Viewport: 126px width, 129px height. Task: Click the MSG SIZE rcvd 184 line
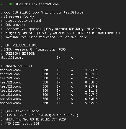pyautogui.click(x=20, y=123)
